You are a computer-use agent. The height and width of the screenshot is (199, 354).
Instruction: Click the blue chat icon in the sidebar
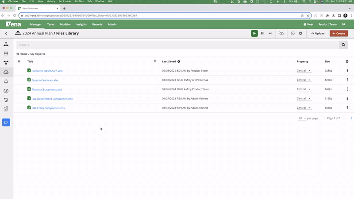coord(6,122)
